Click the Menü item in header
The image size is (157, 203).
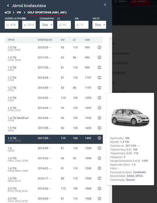click(x=121, y=2)
